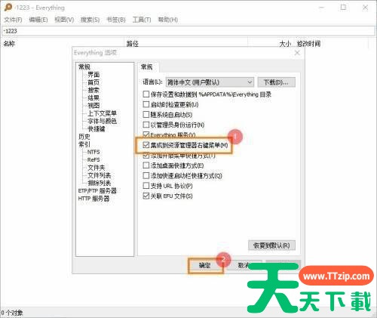Toggle Everything 服务 checkbox

[x=146, y=134]
